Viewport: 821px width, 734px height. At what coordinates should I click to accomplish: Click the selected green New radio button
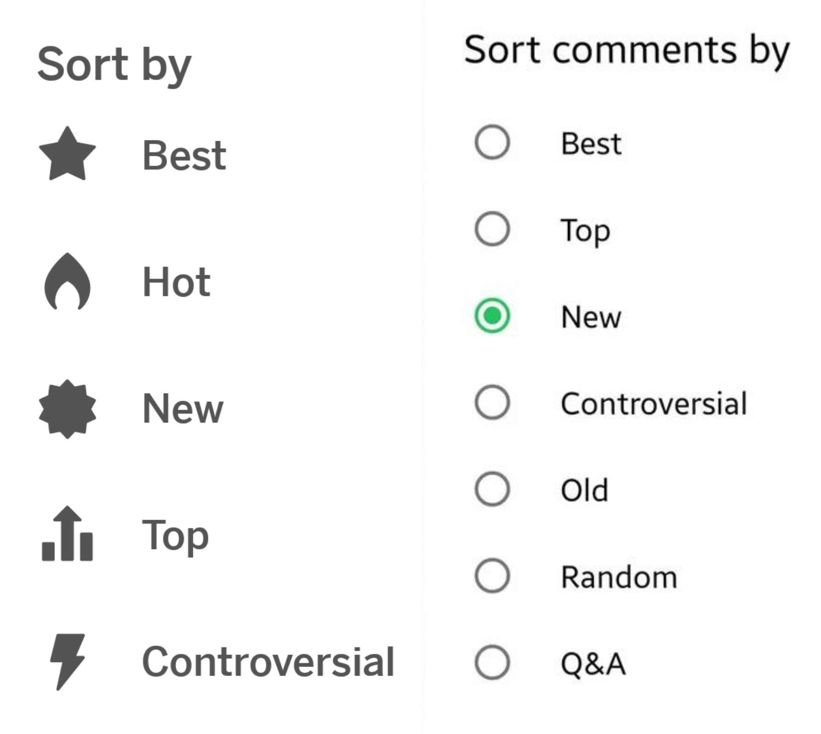pos(492,316)
